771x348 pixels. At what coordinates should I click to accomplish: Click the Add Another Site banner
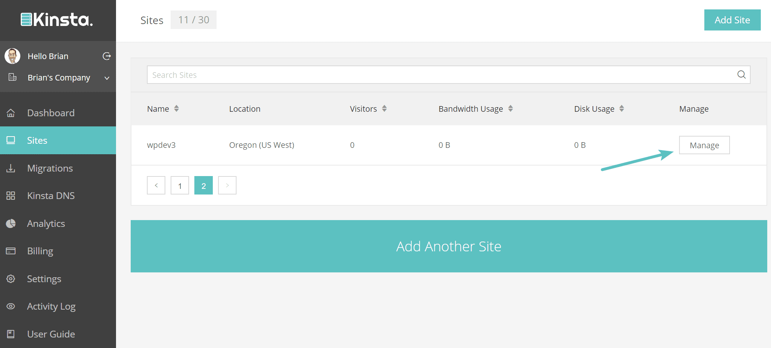pos(449,246)
